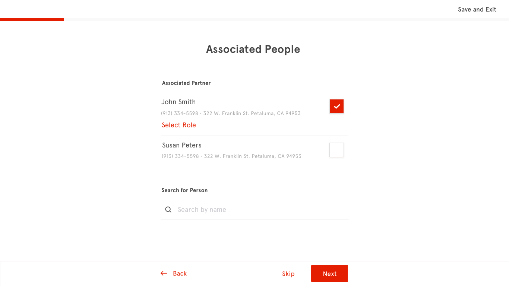Click Save and Exit in the top corner
509x286 pixels.
(477, 10)
